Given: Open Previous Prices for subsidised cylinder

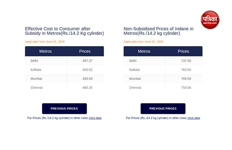Looking at the screenshot, I should pos(64,109).
